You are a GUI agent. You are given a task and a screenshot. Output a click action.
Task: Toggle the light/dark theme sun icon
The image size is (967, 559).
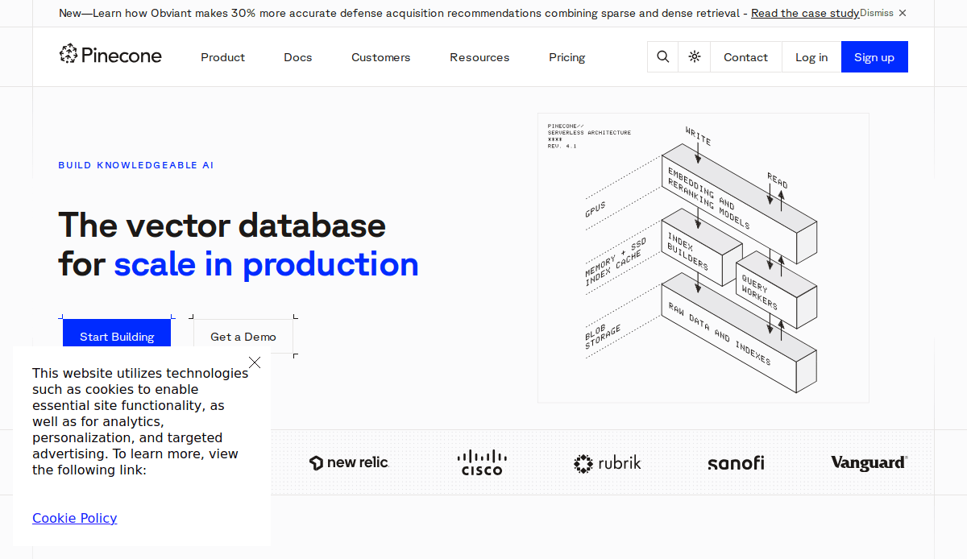tap(695, 57)
